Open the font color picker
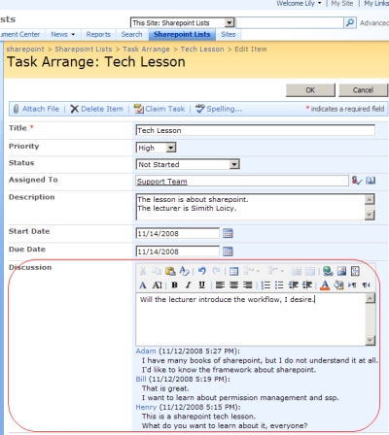 (325, 284)
